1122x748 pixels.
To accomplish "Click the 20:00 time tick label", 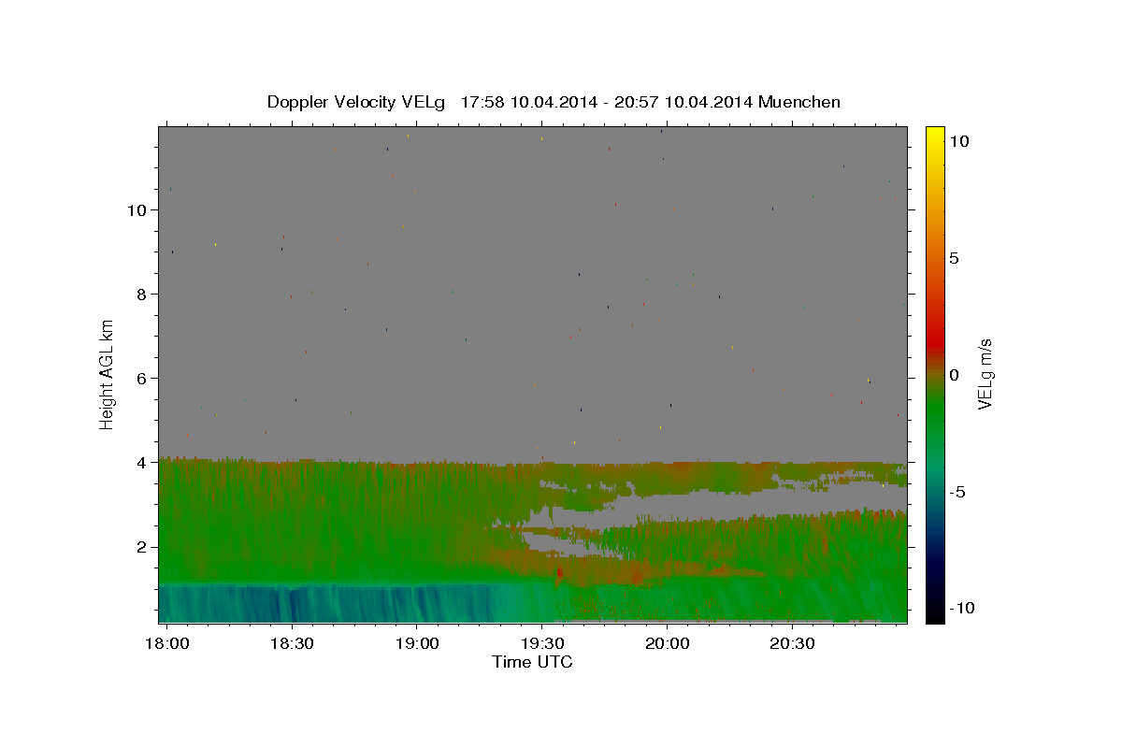I will point(667,644).
